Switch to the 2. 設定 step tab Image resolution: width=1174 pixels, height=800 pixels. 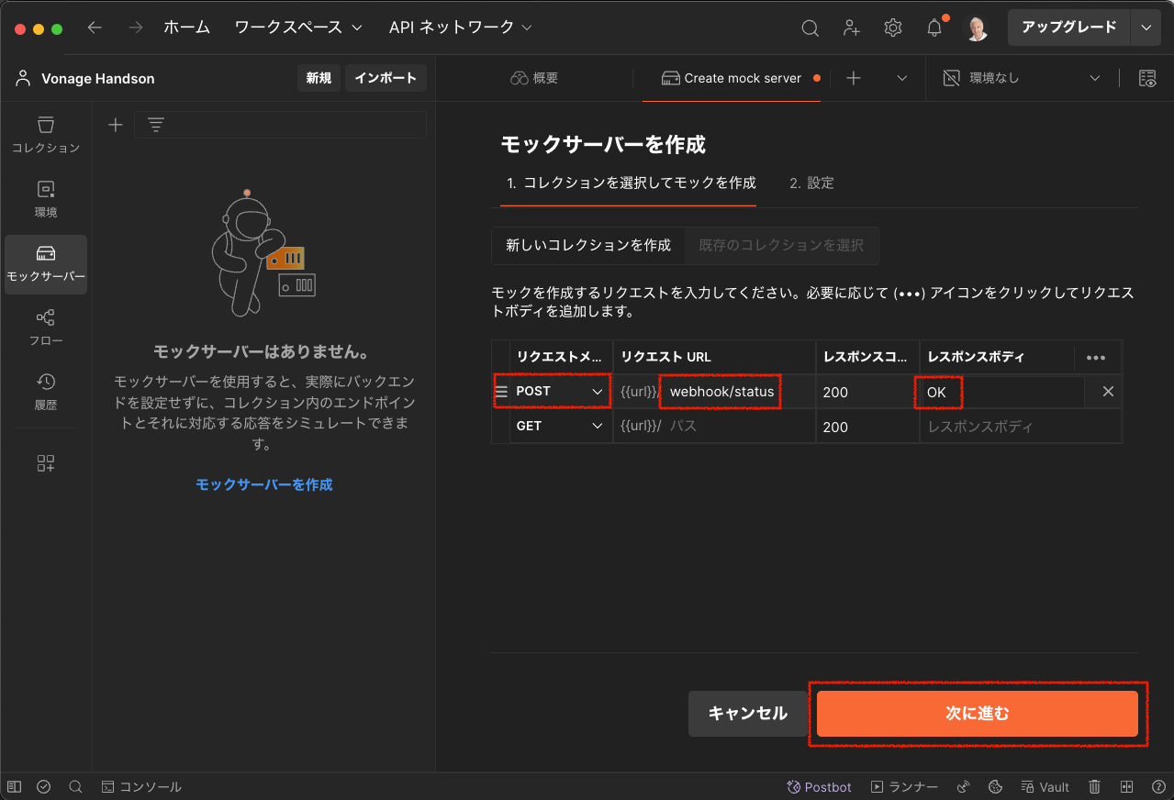point(811,183)
